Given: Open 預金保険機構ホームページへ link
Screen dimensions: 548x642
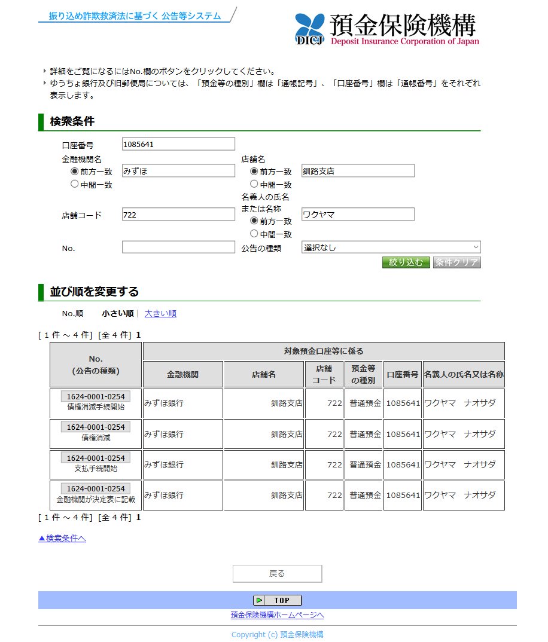Looking at the screenshot, I should [277, 615].
